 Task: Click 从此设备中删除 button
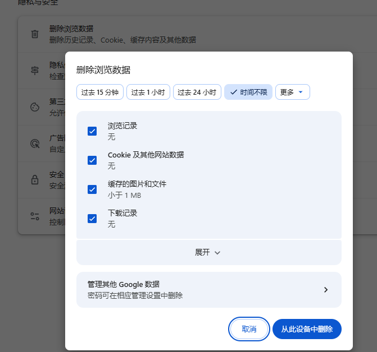(x=307, y=329)
